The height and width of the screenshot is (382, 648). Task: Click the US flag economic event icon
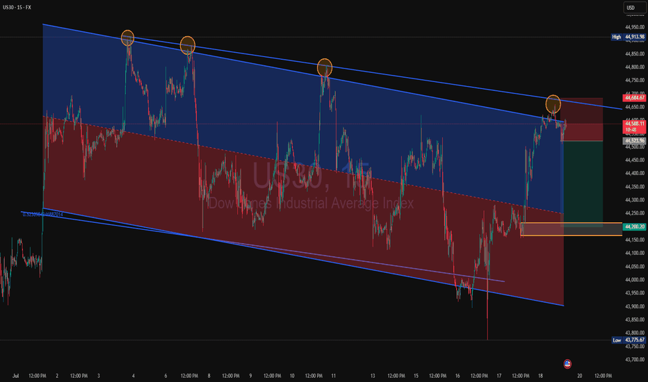click(567, 364)
